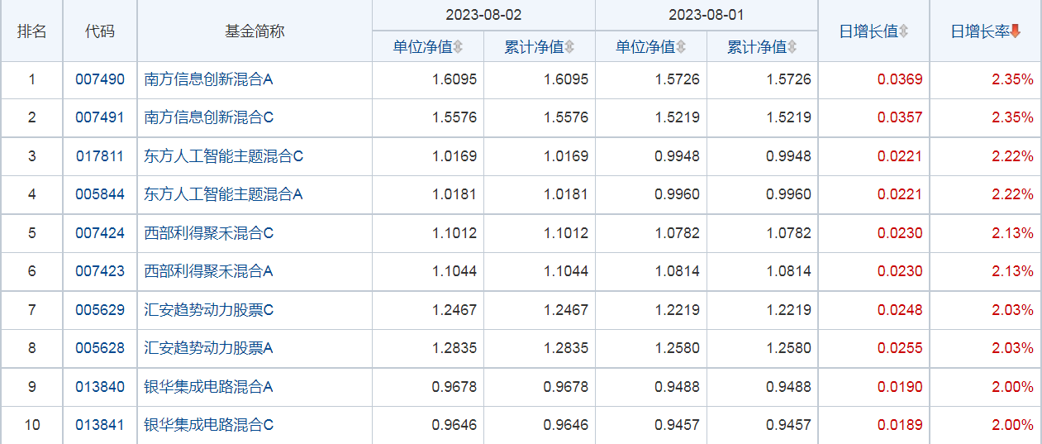Open 东方人工智能主题混合A fund page
Screen dimensions: 1042x444
[224, 194]
